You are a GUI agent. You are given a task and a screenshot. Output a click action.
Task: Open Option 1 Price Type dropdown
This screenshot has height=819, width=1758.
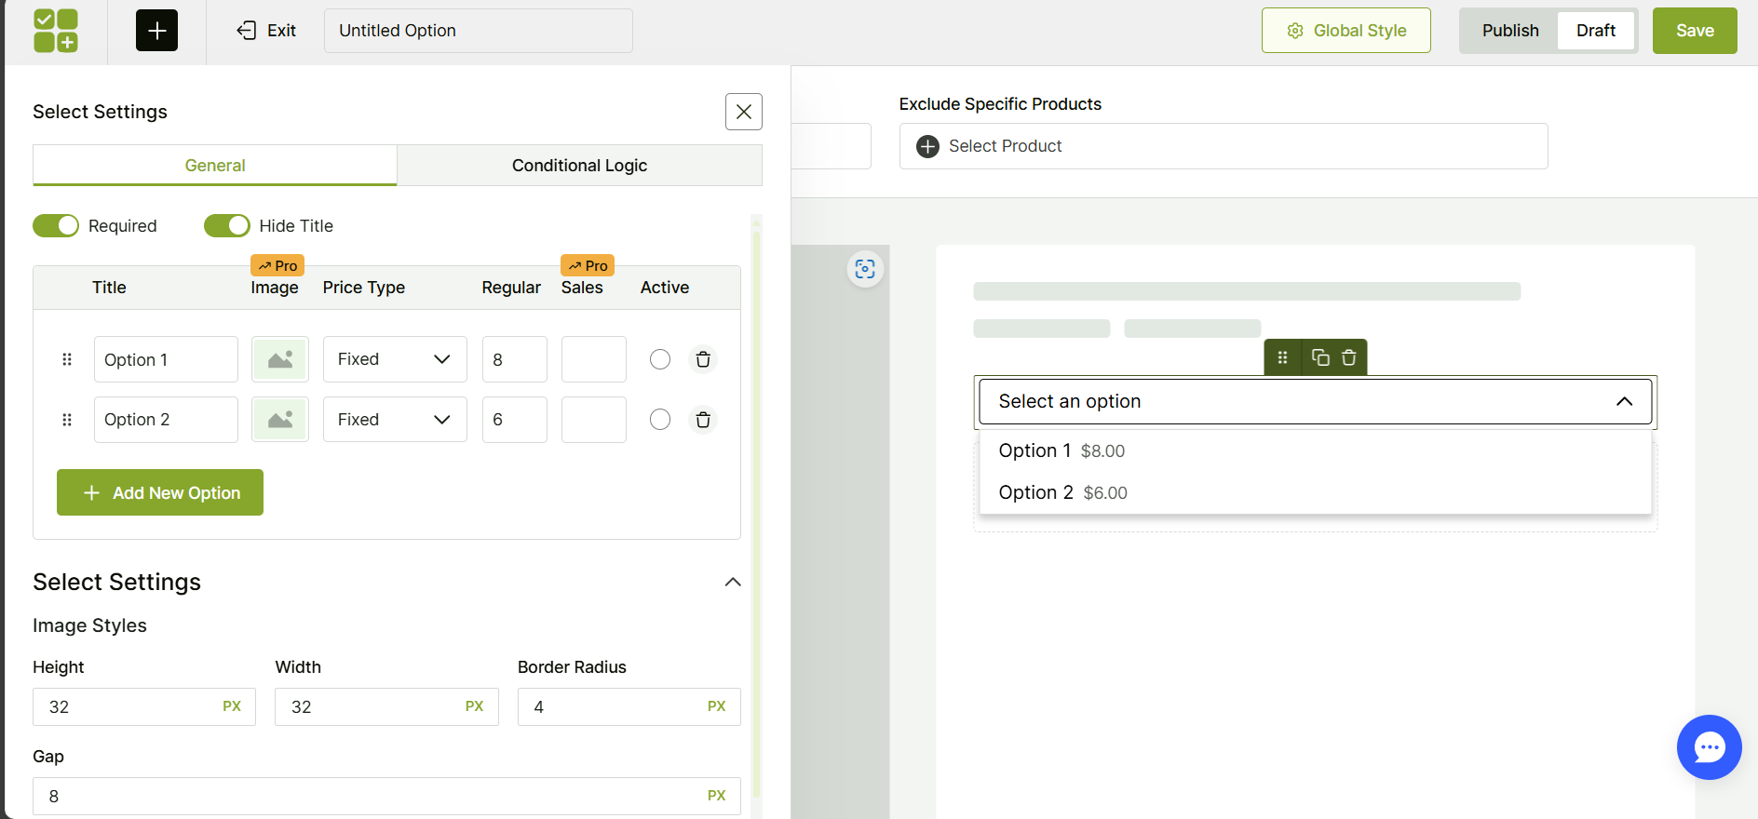coord(395,359)
